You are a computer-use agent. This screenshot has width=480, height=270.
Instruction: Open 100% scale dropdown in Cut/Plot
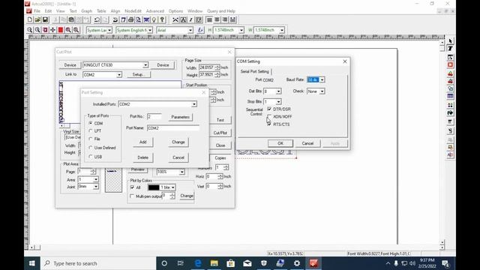[x=181, y=172]
